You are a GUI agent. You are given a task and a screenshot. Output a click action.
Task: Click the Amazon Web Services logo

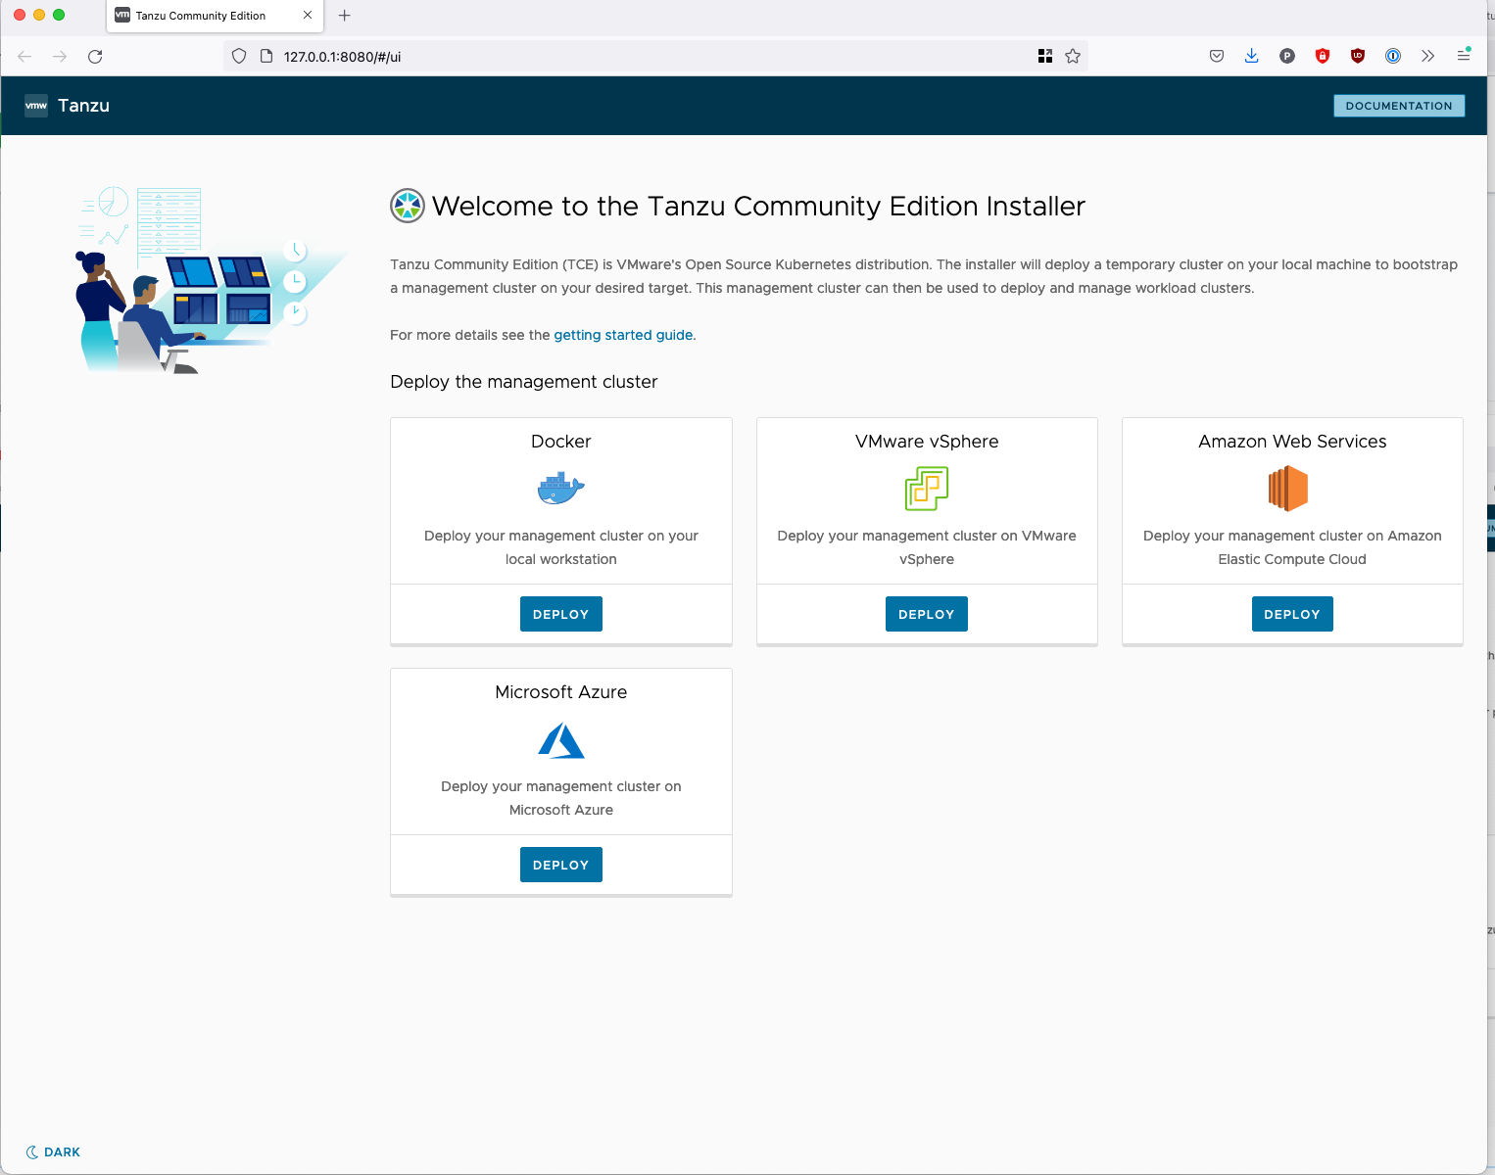tap(1290, 489)
